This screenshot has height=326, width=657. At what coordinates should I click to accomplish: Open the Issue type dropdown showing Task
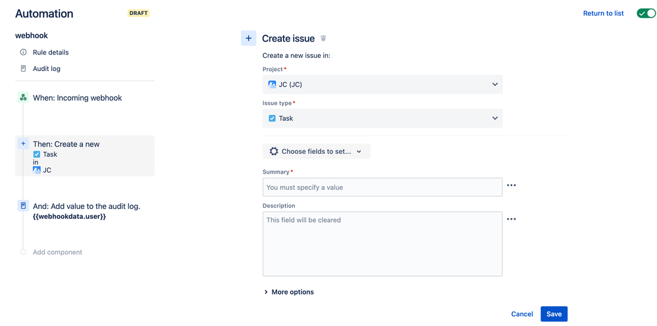[382, 118]
